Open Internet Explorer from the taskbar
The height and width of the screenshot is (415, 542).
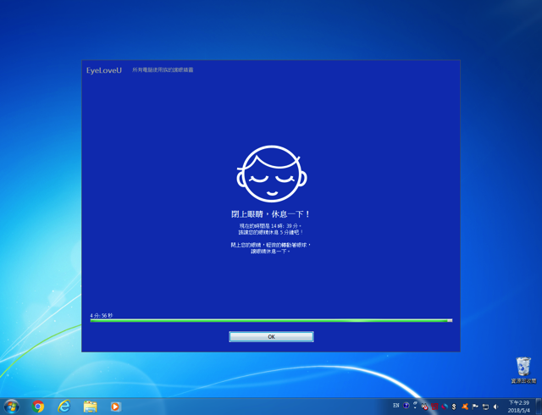[x=64, y=407]
